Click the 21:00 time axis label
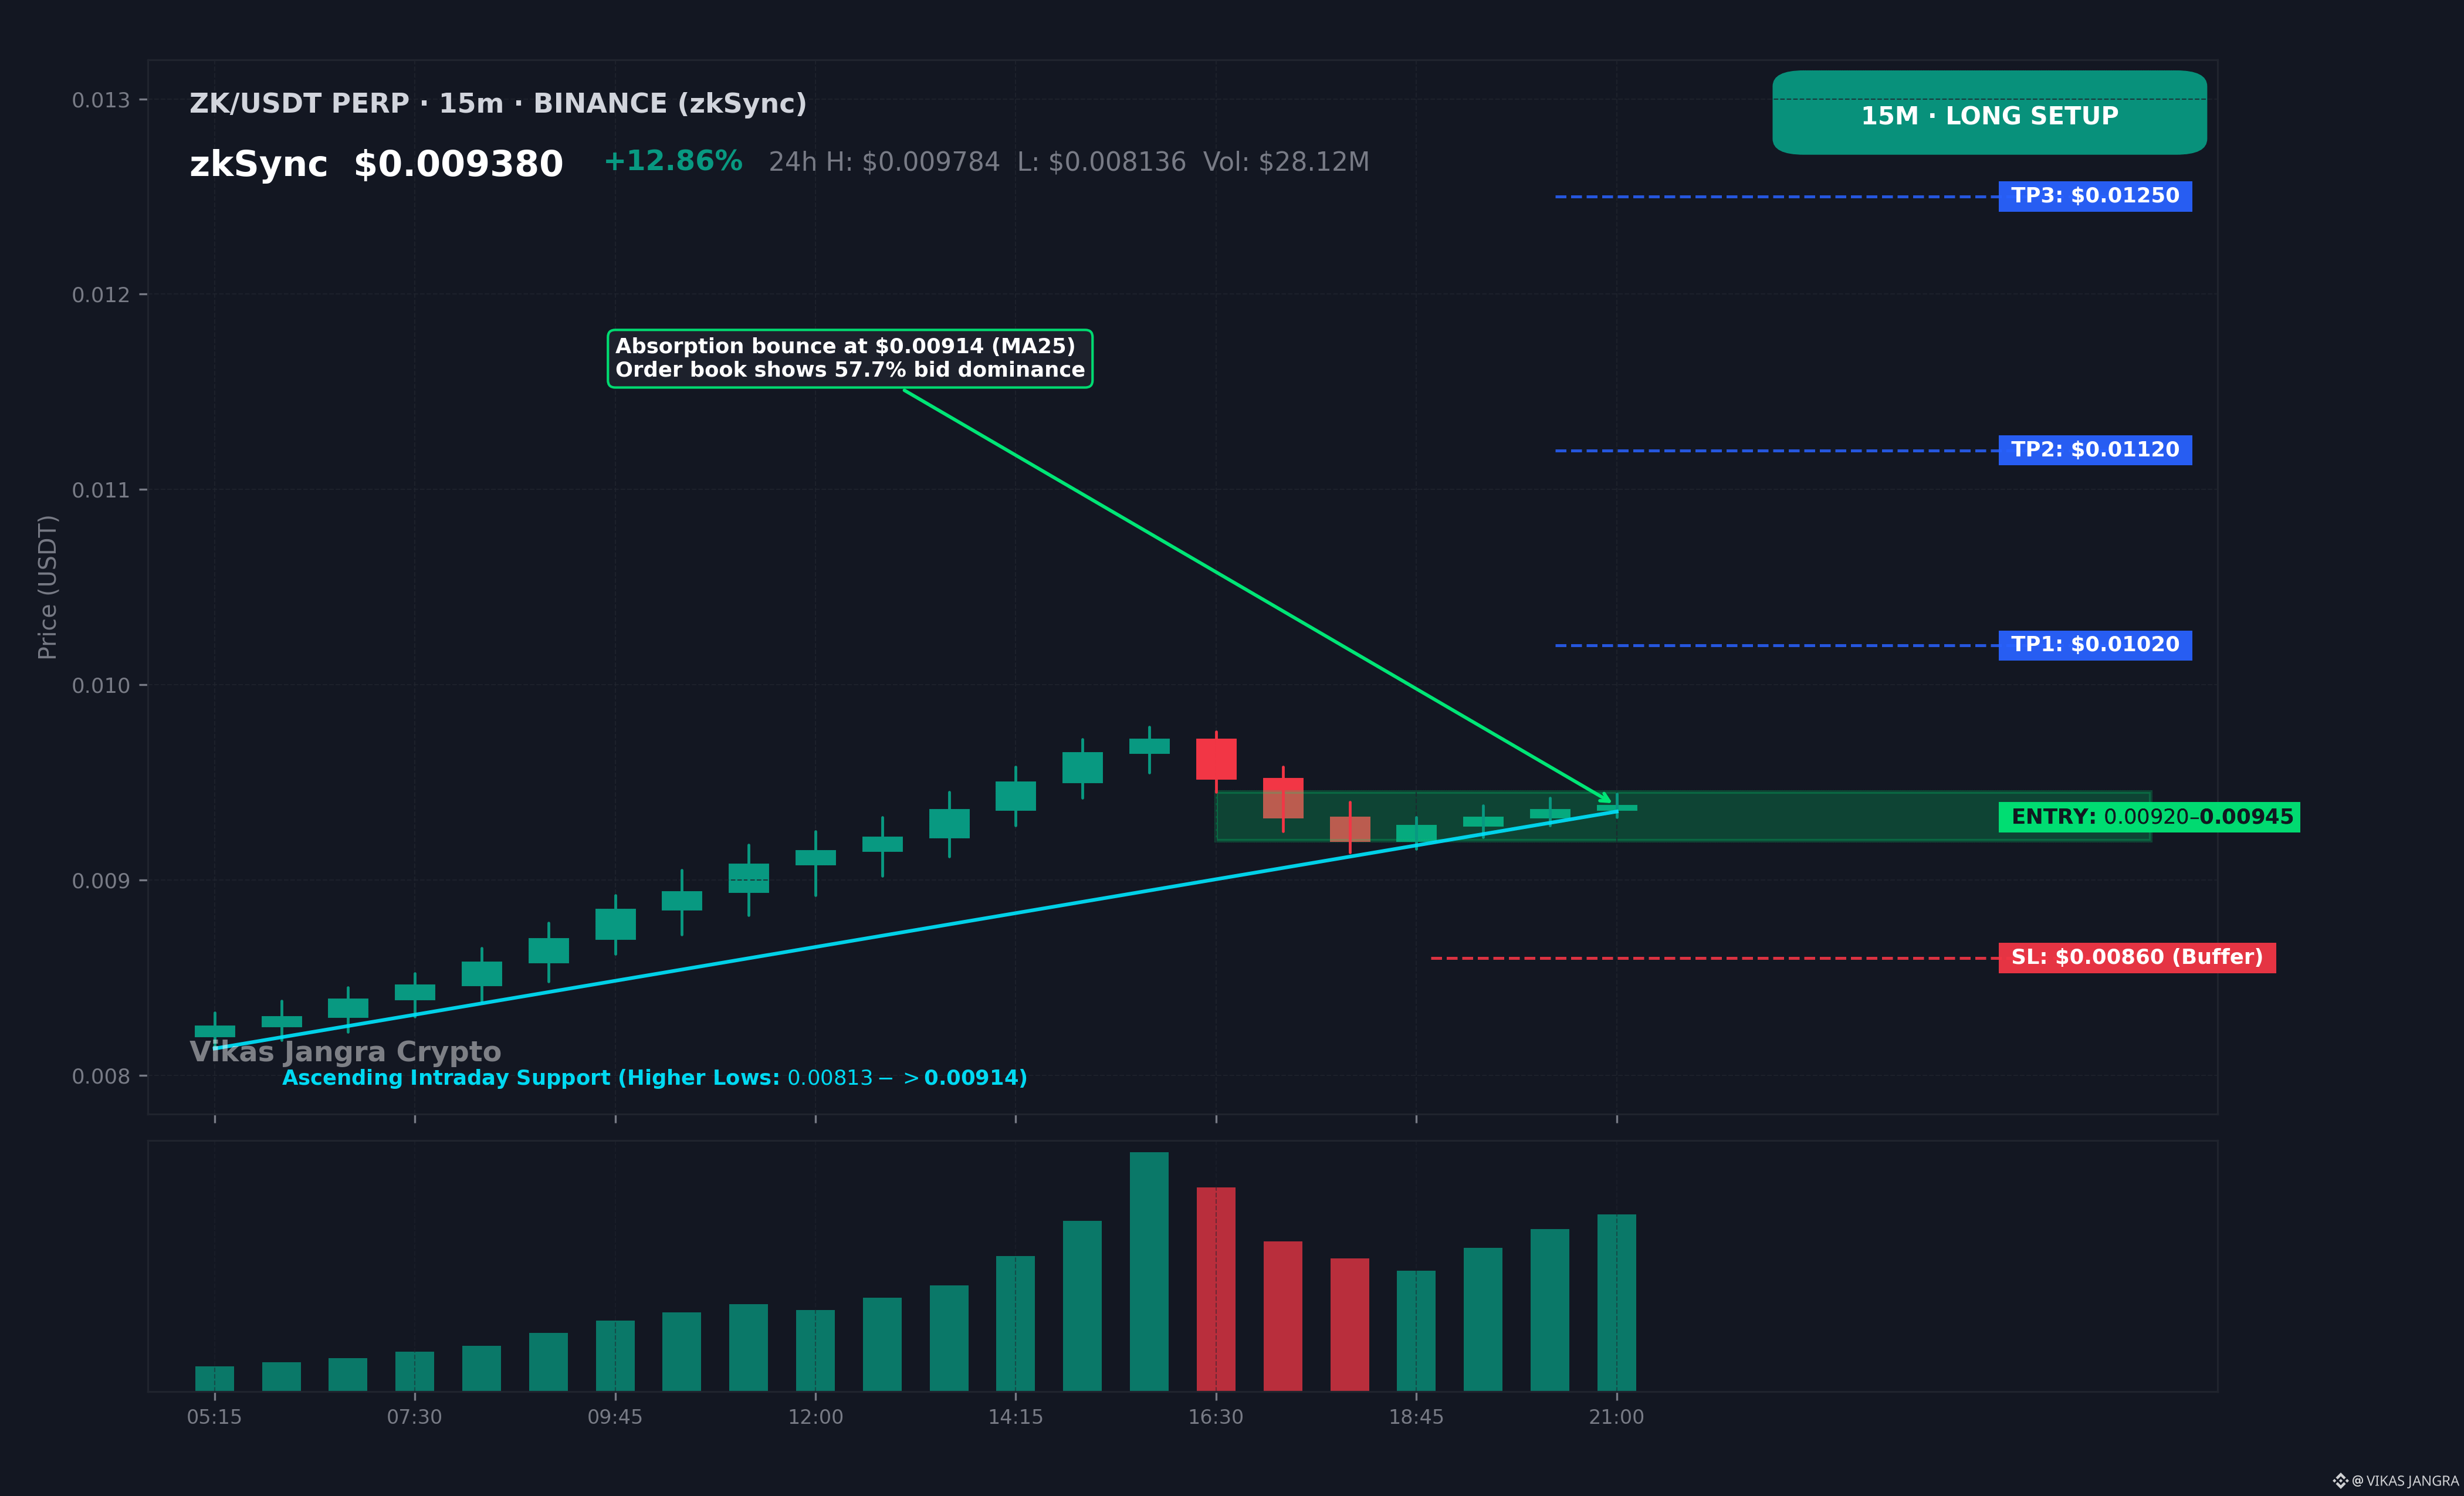 [x=1617, y=1417]
